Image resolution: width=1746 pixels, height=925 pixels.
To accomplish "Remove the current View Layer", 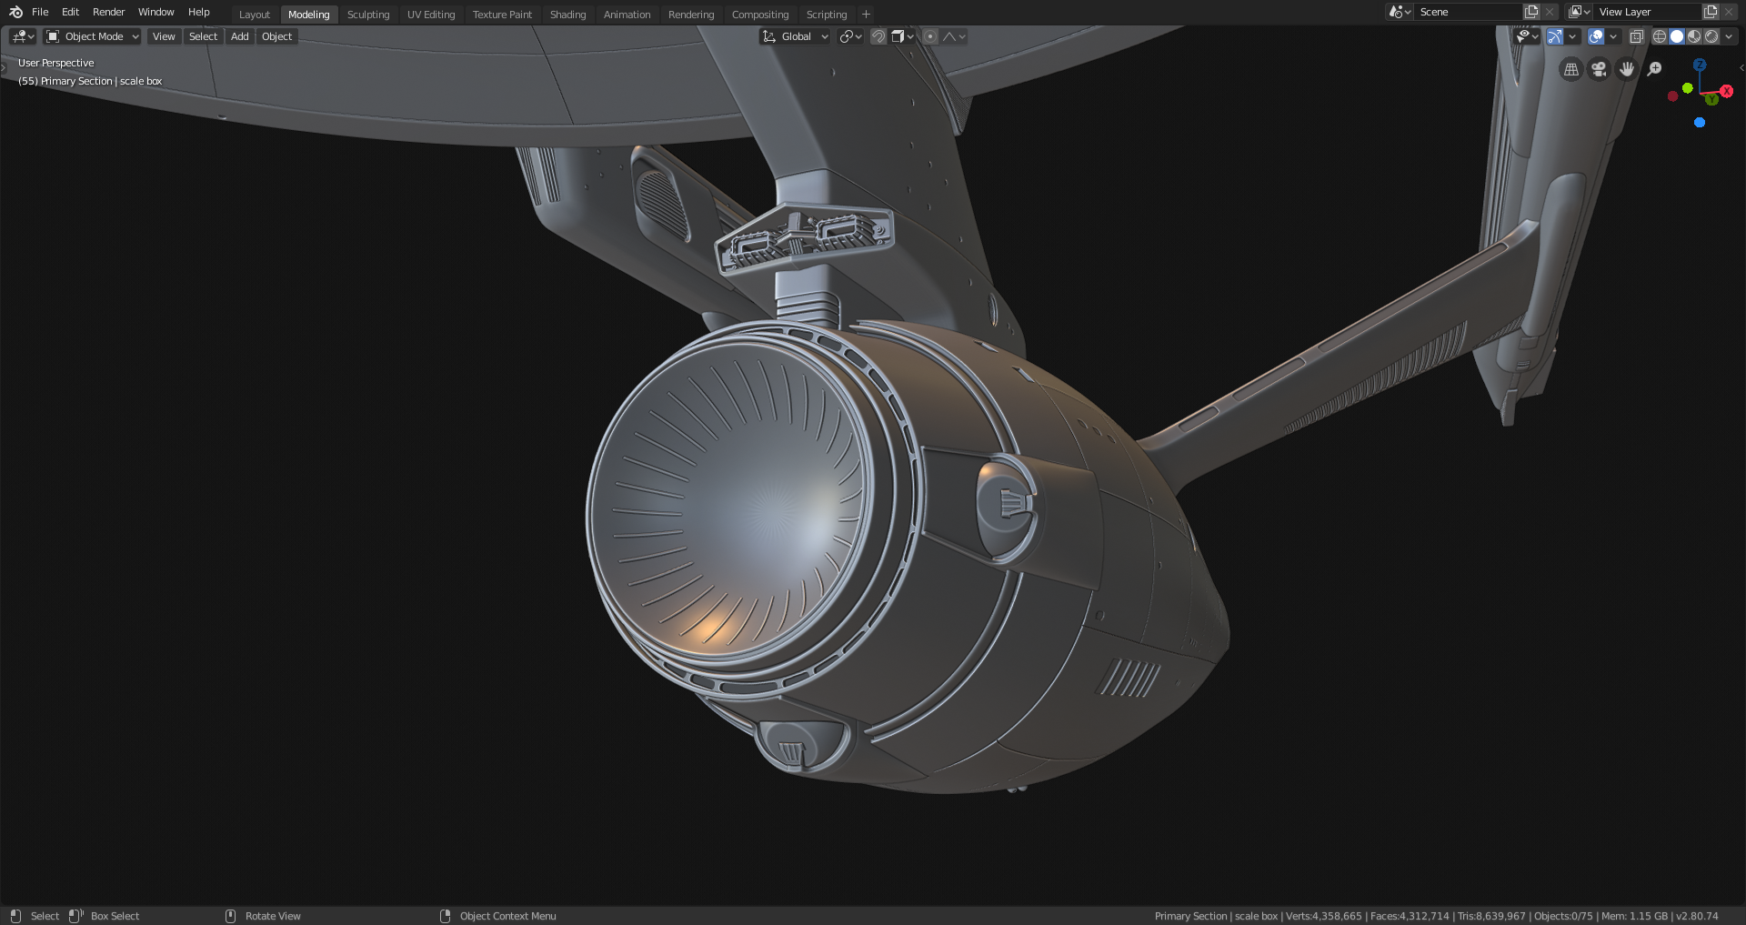I will click(x=1729, y=12).
